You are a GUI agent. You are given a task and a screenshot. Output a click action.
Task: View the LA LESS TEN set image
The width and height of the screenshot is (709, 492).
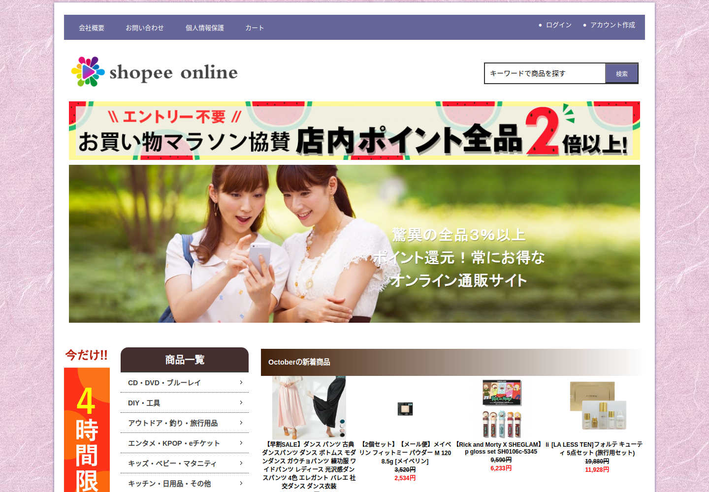(597, 406)
